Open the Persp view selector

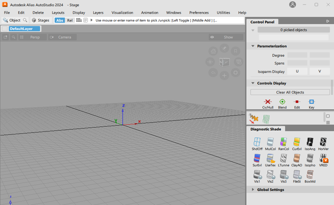(35, 37)
